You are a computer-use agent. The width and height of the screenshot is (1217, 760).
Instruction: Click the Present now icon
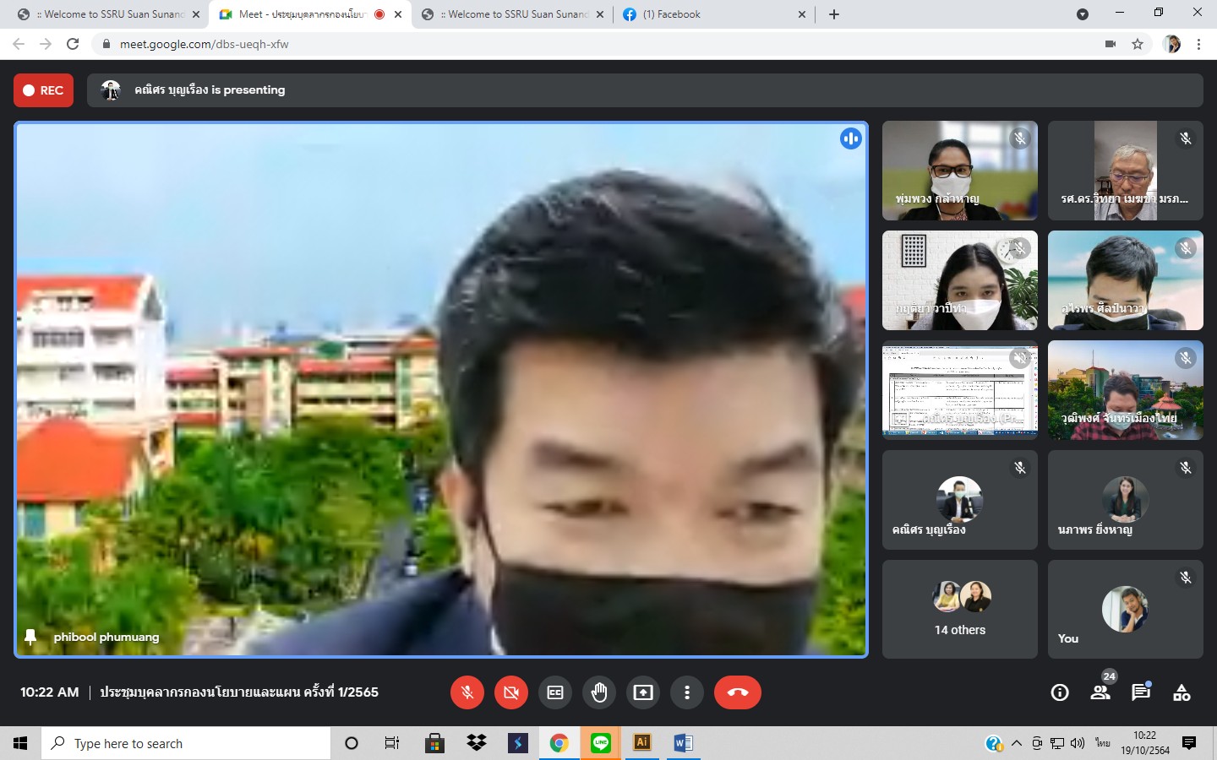(x=643, y=692)
